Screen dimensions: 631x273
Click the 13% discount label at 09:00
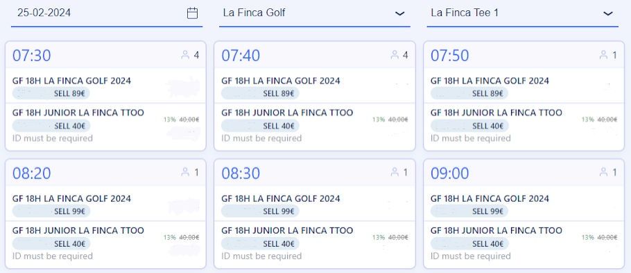pos(587,237)
